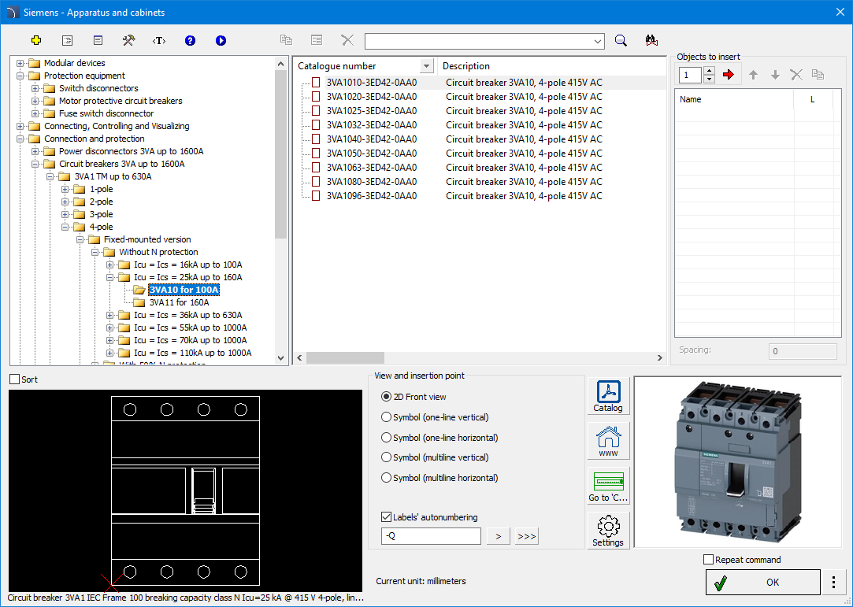Click the quantity input field showing 1
This screenshot has width=853, height=607.
(x=690, y=75)
